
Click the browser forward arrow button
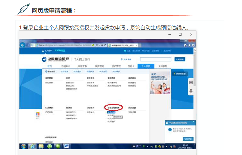point(28,45)
